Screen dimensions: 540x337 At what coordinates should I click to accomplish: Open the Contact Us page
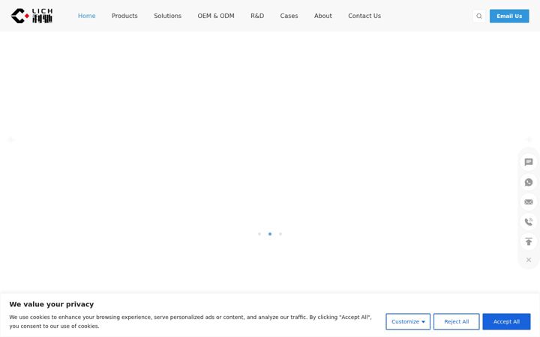[x=364, y=16]
